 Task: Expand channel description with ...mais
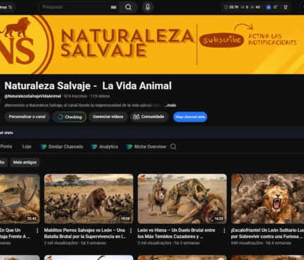(170, 105)
